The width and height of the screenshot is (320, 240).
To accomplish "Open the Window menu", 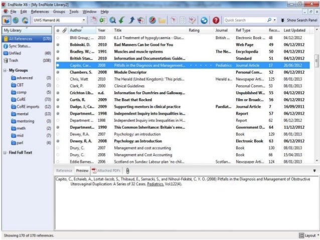I will 89,12.
